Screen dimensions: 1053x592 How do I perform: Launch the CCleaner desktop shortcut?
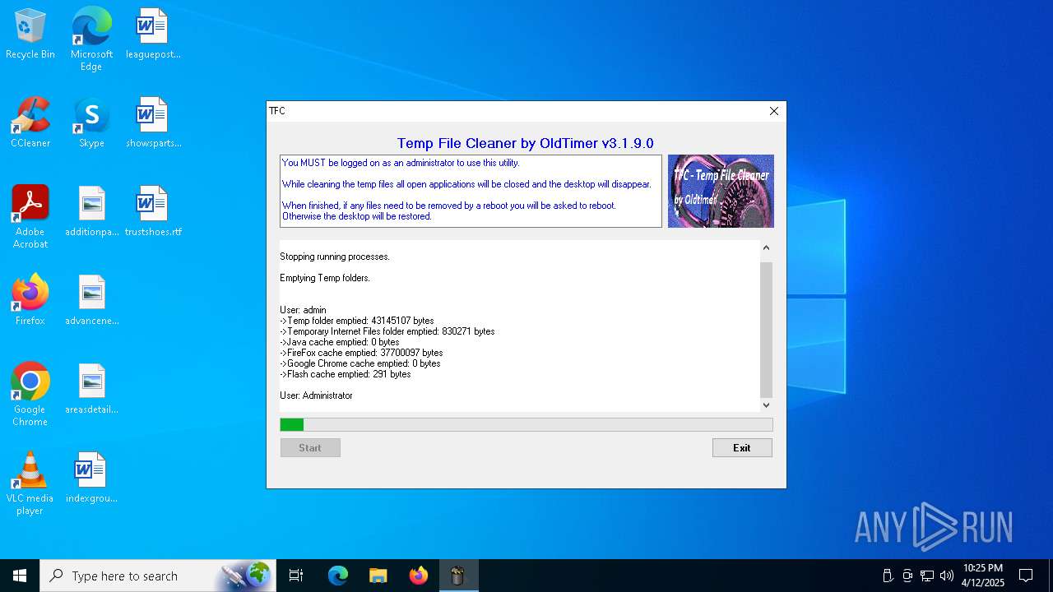pos(30,123)
